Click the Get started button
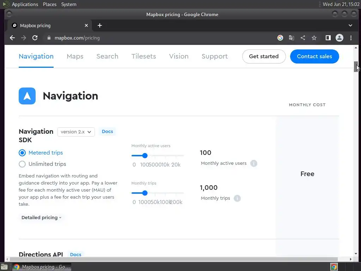Viewport: 361px width, 271px height. click(x=264, y=56)
